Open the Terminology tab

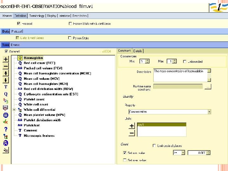[37, 16]
